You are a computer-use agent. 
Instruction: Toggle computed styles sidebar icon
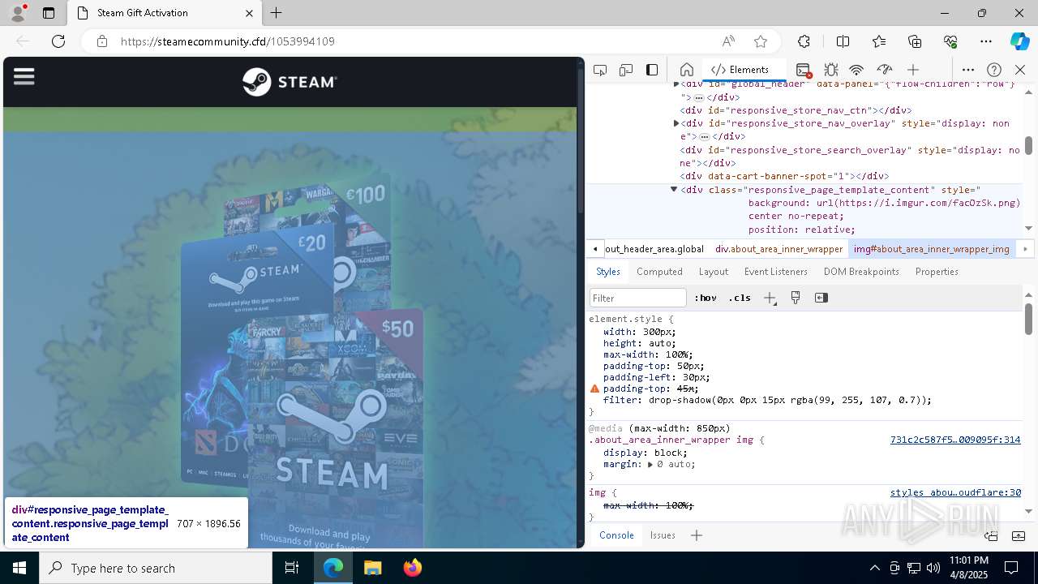click(x=821, y=298)
